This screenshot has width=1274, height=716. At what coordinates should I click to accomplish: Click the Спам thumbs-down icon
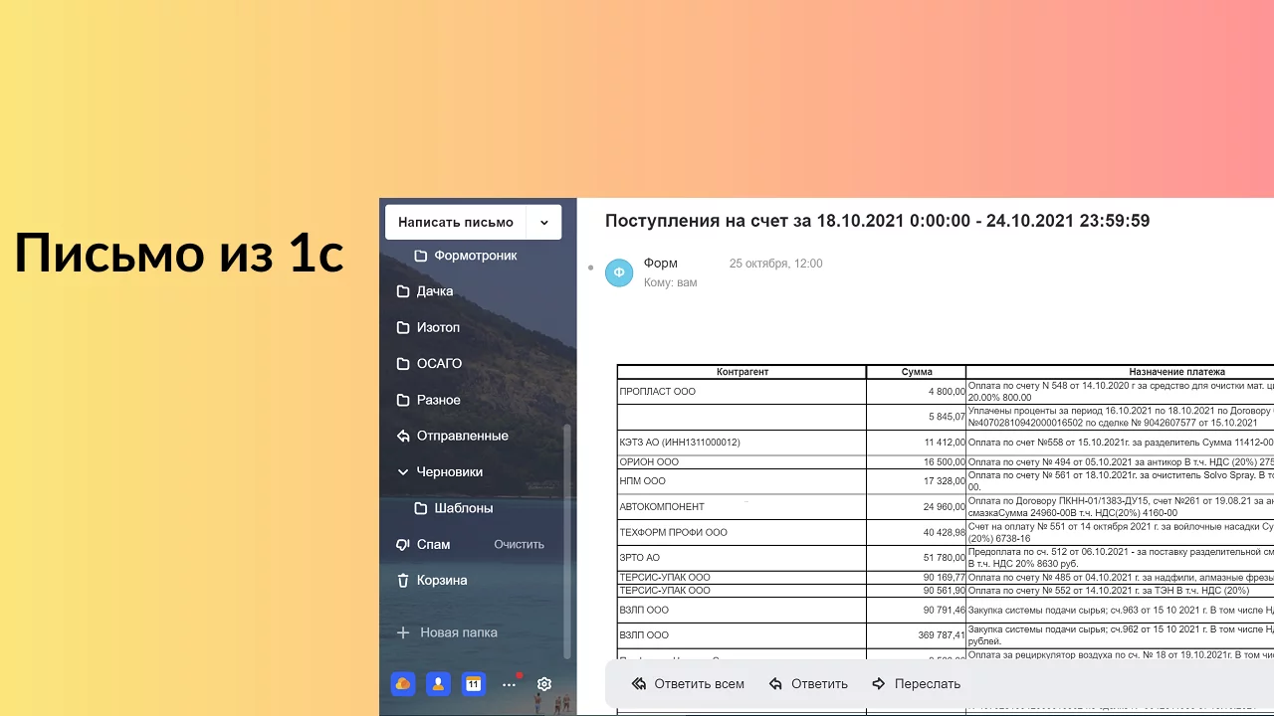click(x=403, y=544)
